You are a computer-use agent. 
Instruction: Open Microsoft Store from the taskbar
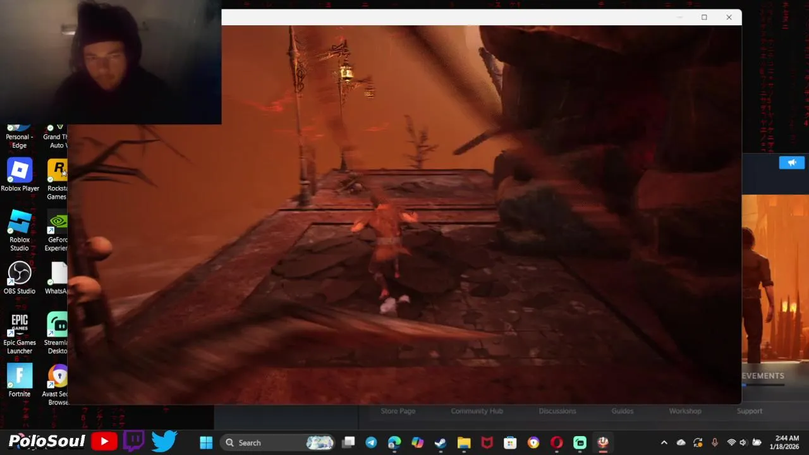click(x=510, y=442)
